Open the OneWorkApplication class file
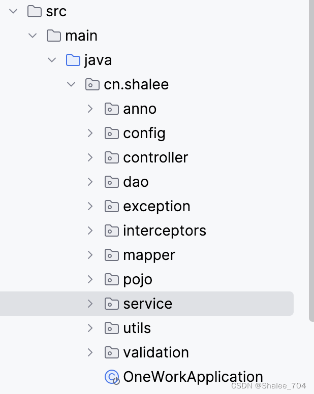This screenshot has height=394, width=314. tap(193, 377)
